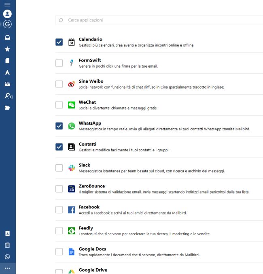
Task: Click 'Accedi a Facebook e scrivi' description
Action: click(133, 213)
